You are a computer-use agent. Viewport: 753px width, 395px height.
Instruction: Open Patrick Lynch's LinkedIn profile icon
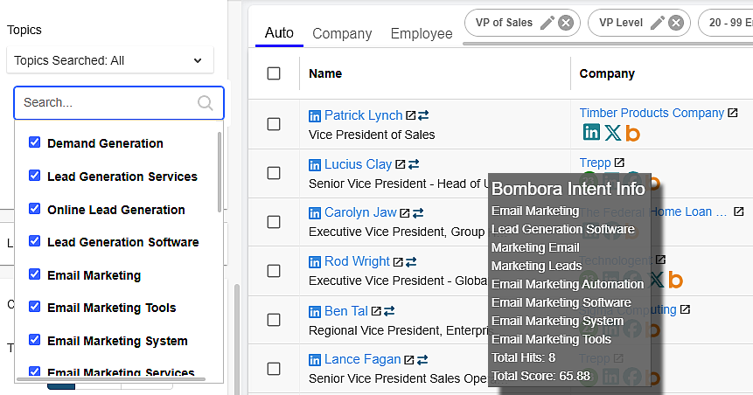coord(315,116)
